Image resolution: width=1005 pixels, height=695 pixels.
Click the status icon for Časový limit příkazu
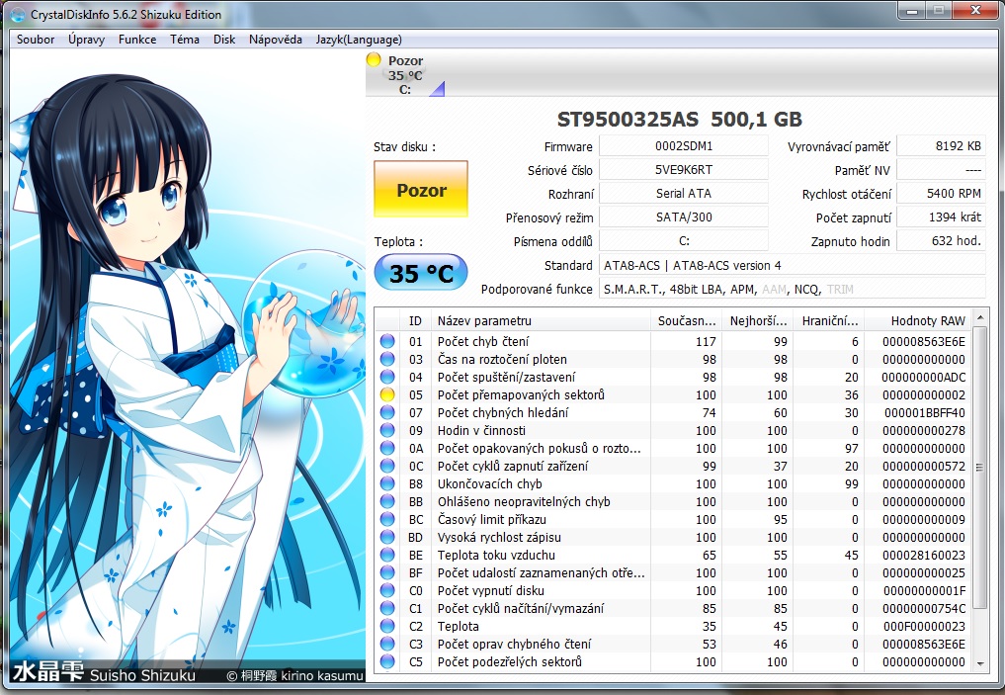click(x=387, y=519)
